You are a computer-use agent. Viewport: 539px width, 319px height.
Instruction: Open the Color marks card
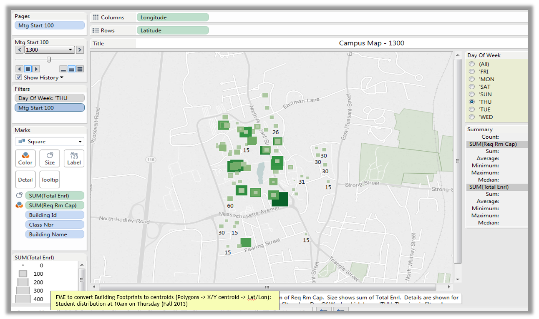point(25,158)
